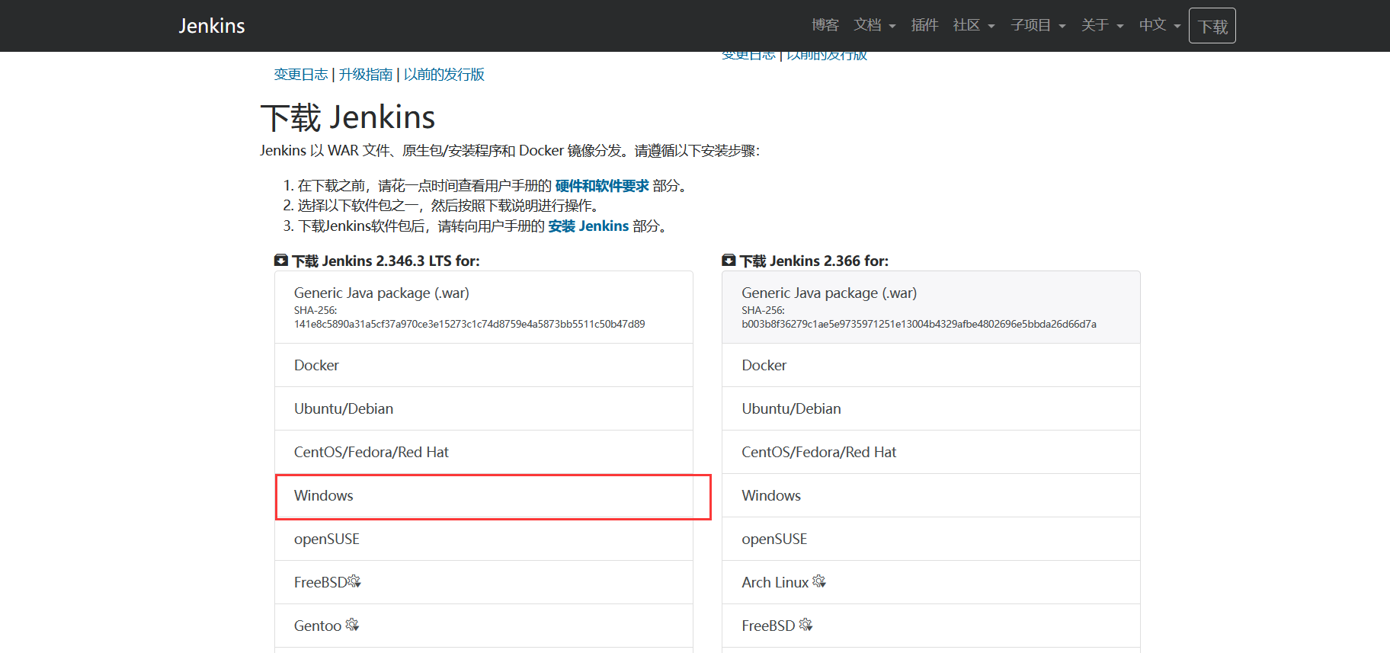Screen dimensions: 1390x653
Task: Open the 安装 Jenkins handbook link
Action: [588, 226]
